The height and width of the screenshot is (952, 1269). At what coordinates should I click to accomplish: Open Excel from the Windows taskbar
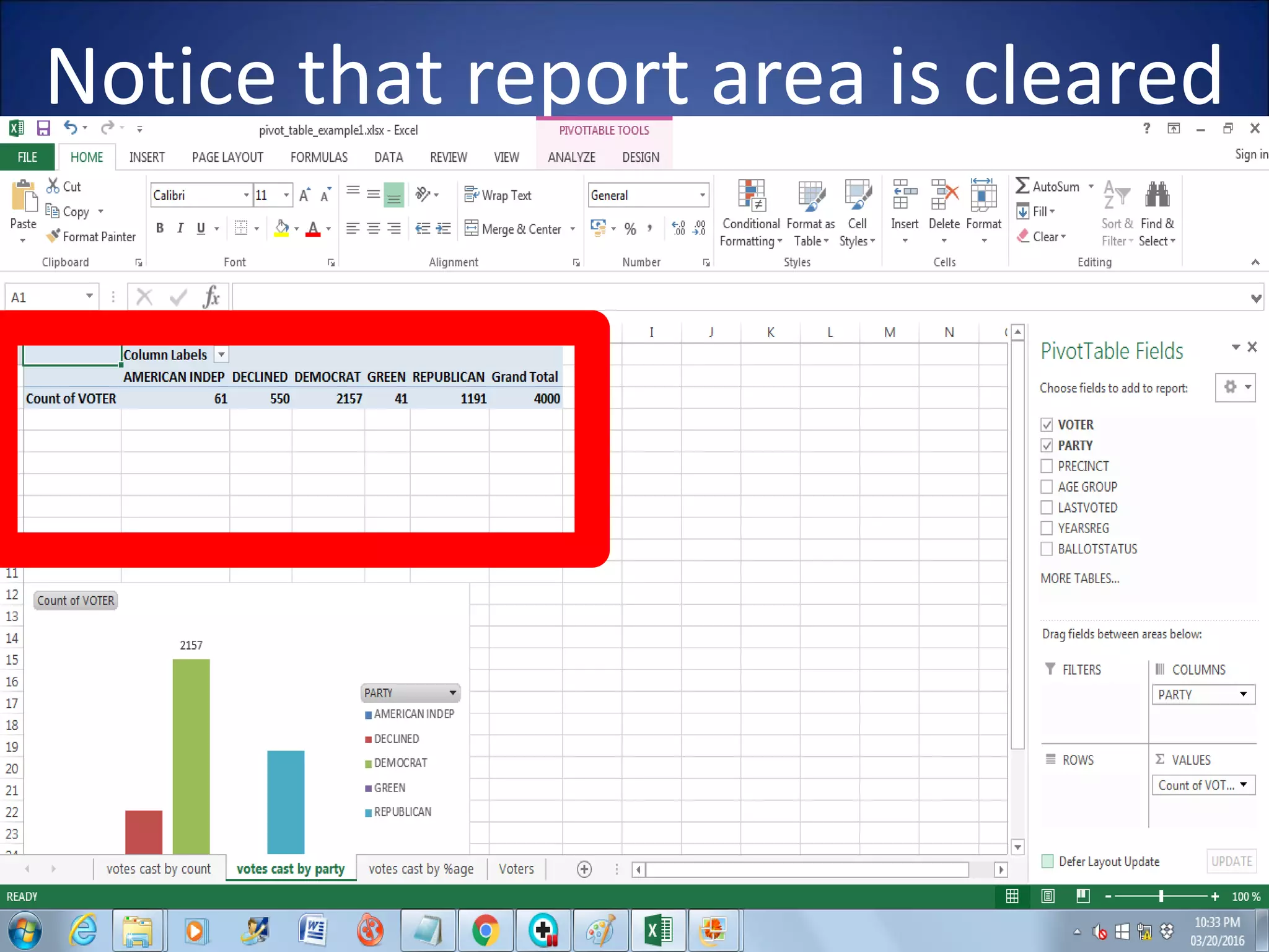pyautogui.click(x=659, y=930)
